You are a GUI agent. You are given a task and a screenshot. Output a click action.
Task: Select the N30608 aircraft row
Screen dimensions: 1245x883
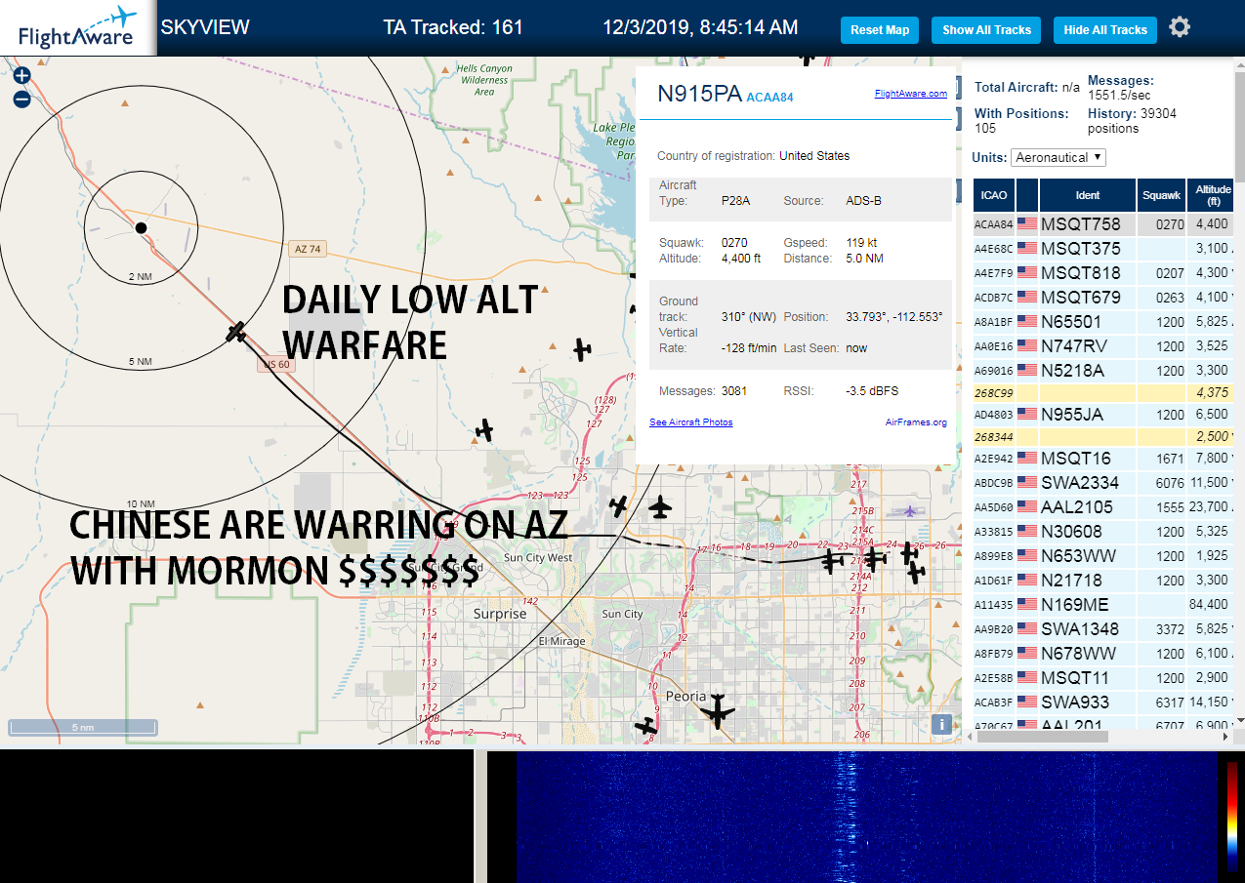(x=1104, y=532)
